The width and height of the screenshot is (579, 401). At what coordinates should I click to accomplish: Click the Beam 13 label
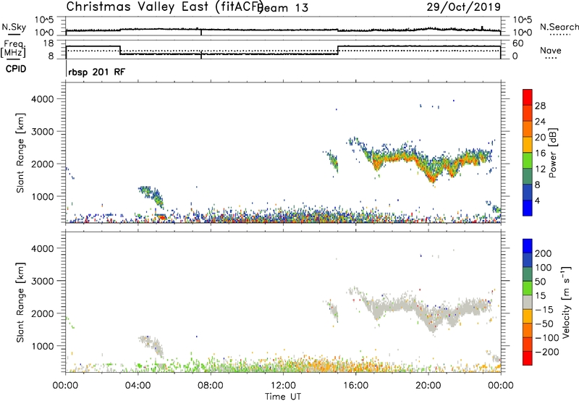point(284,8)
